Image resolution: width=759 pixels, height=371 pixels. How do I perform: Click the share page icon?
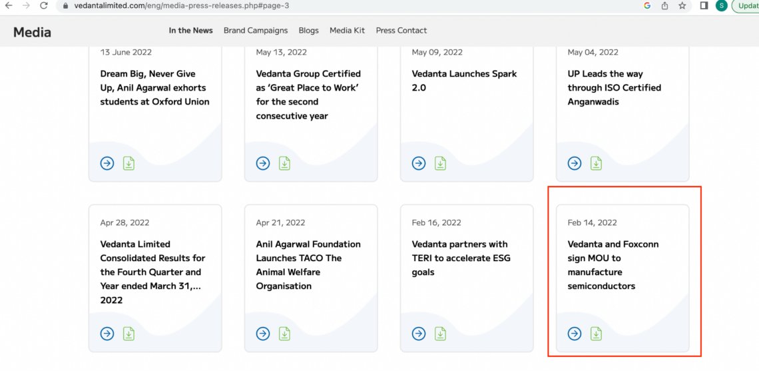pos(664,6)
